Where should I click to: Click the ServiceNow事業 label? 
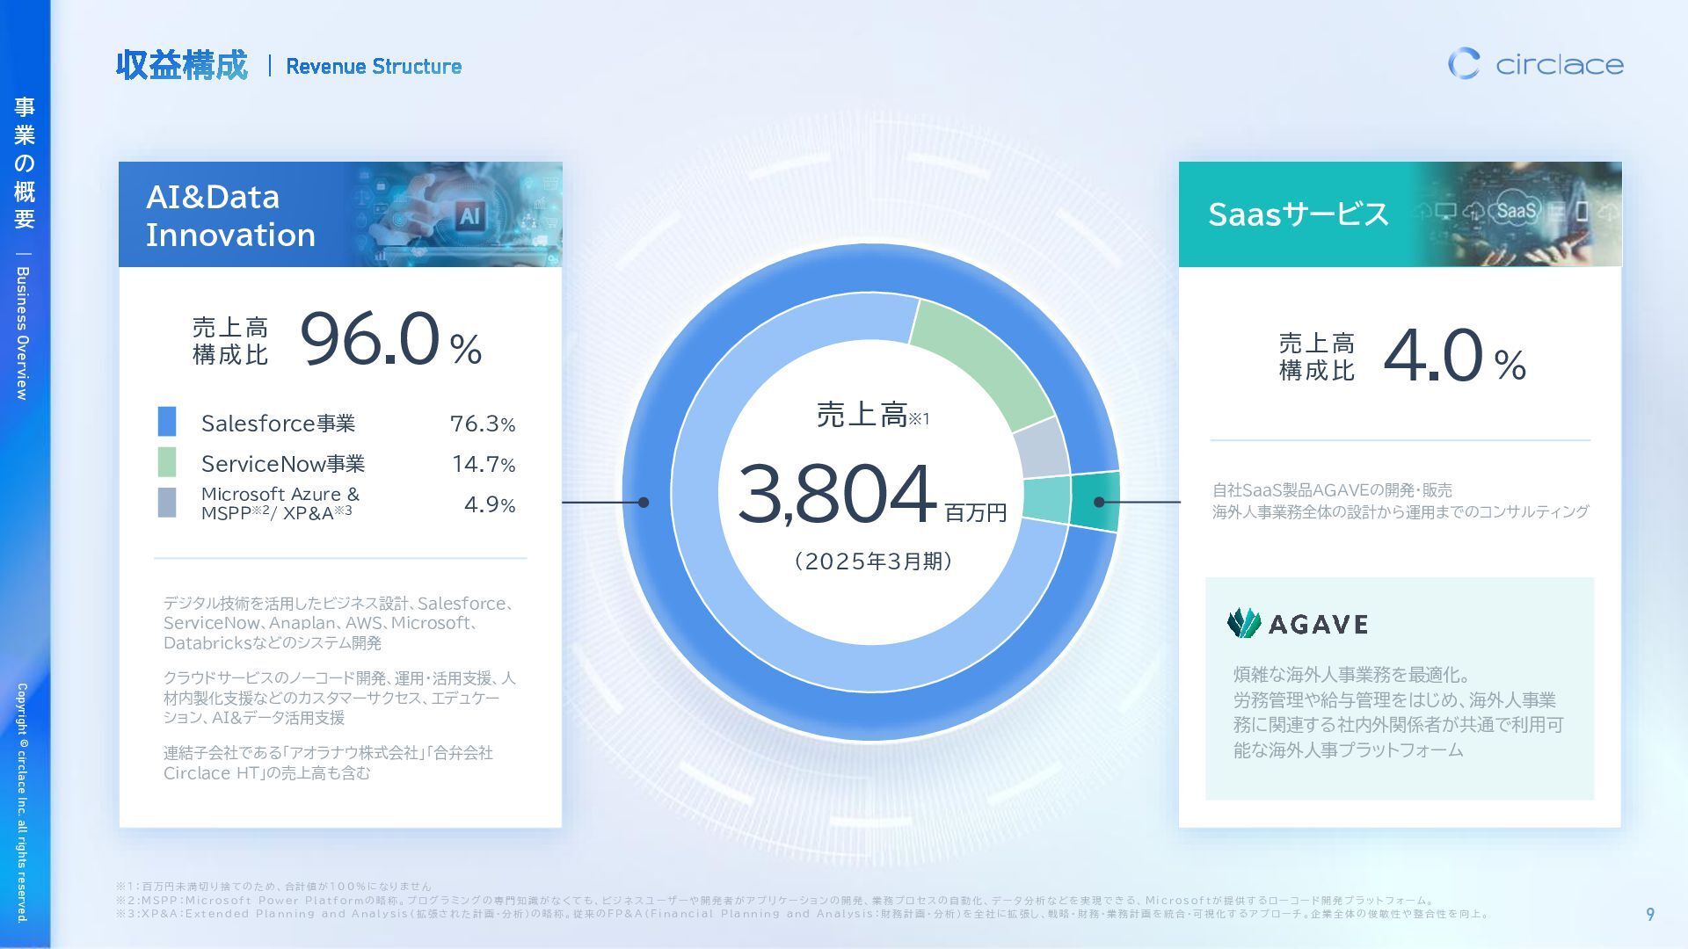[282, 464]
